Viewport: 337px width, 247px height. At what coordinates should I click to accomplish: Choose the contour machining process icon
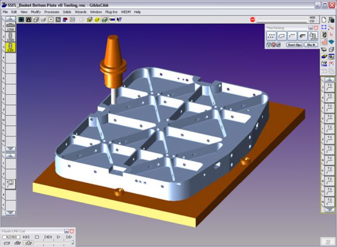point(282,36)
